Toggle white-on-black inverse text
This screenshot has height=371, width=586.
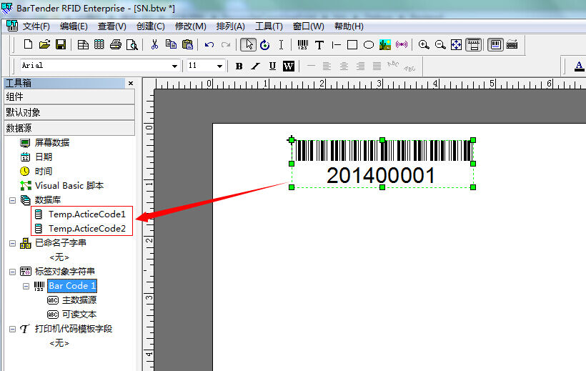pyautogui.click(x=289, y=66)
